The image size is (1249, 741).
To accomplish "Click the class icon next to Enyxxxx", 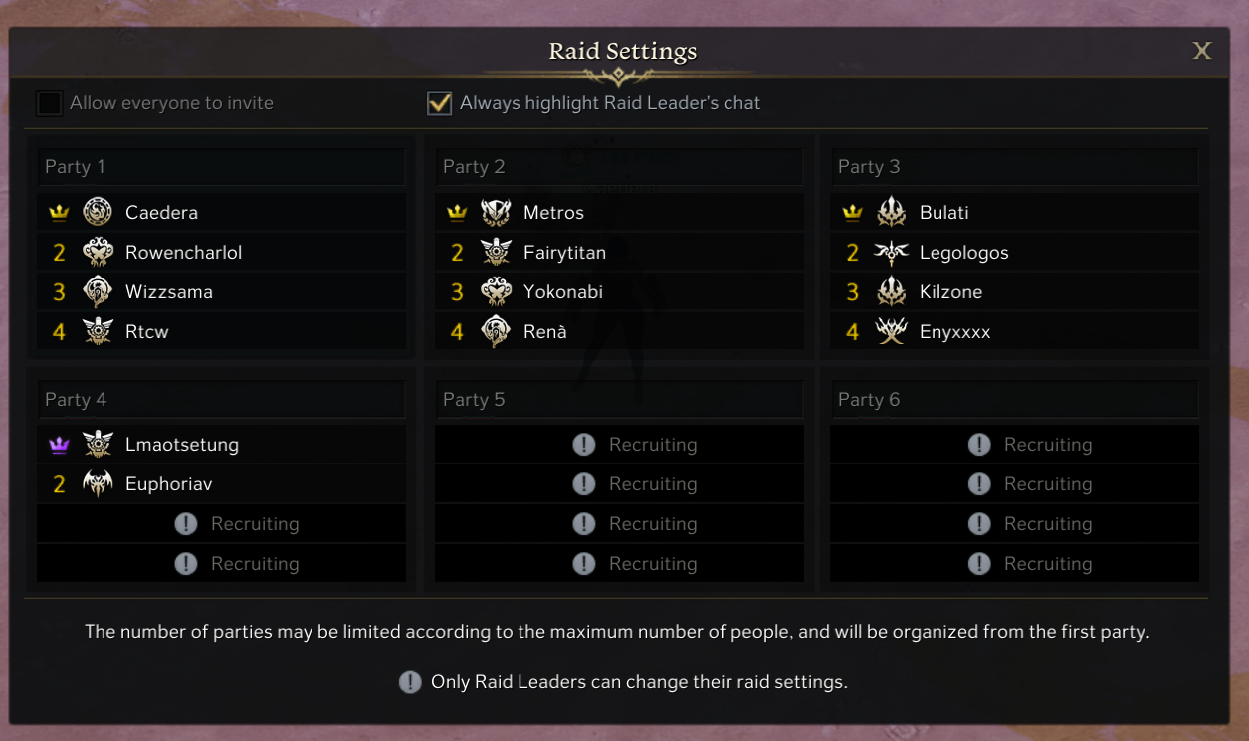I will [891, 331].
